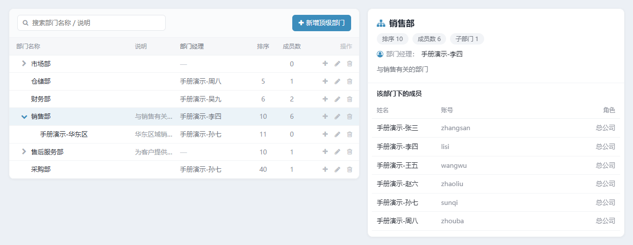Delete the 财务部 department row
The width and height of the screenshot is (633, 245).
click(350, 99)
